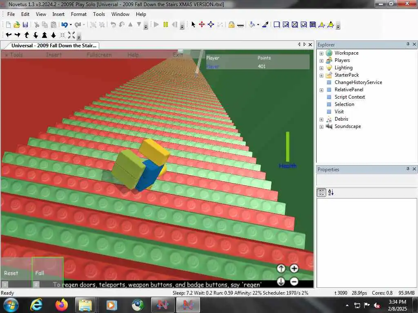Open Firefox from the taskbar
This screenshot has width=418, height=313.
coord(61,305)
